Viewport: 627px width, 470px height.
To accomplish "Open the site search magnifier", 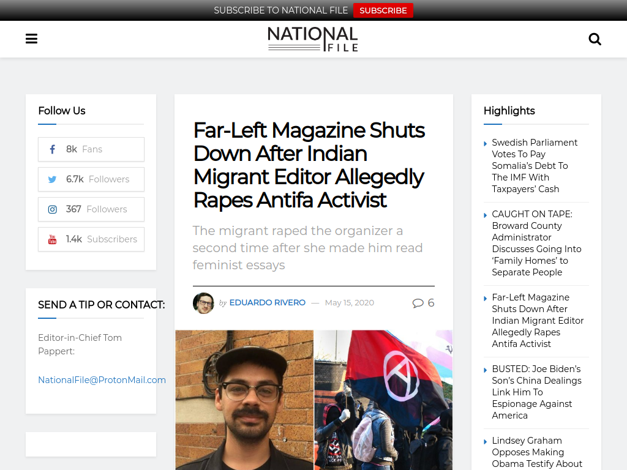I will 595,39.
